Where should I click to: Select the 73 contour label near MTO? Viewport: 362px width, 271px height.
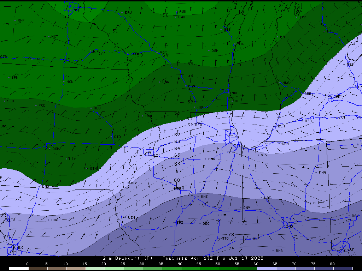point(231,235)
